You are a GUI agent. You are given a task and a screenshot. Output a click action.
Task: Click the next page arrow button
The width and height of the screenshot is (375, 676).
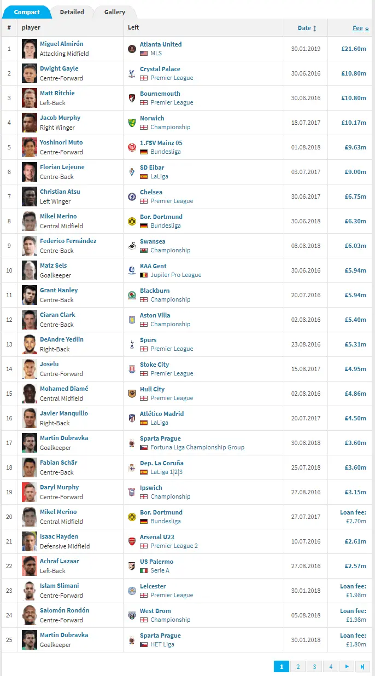(x=347, y=666)
